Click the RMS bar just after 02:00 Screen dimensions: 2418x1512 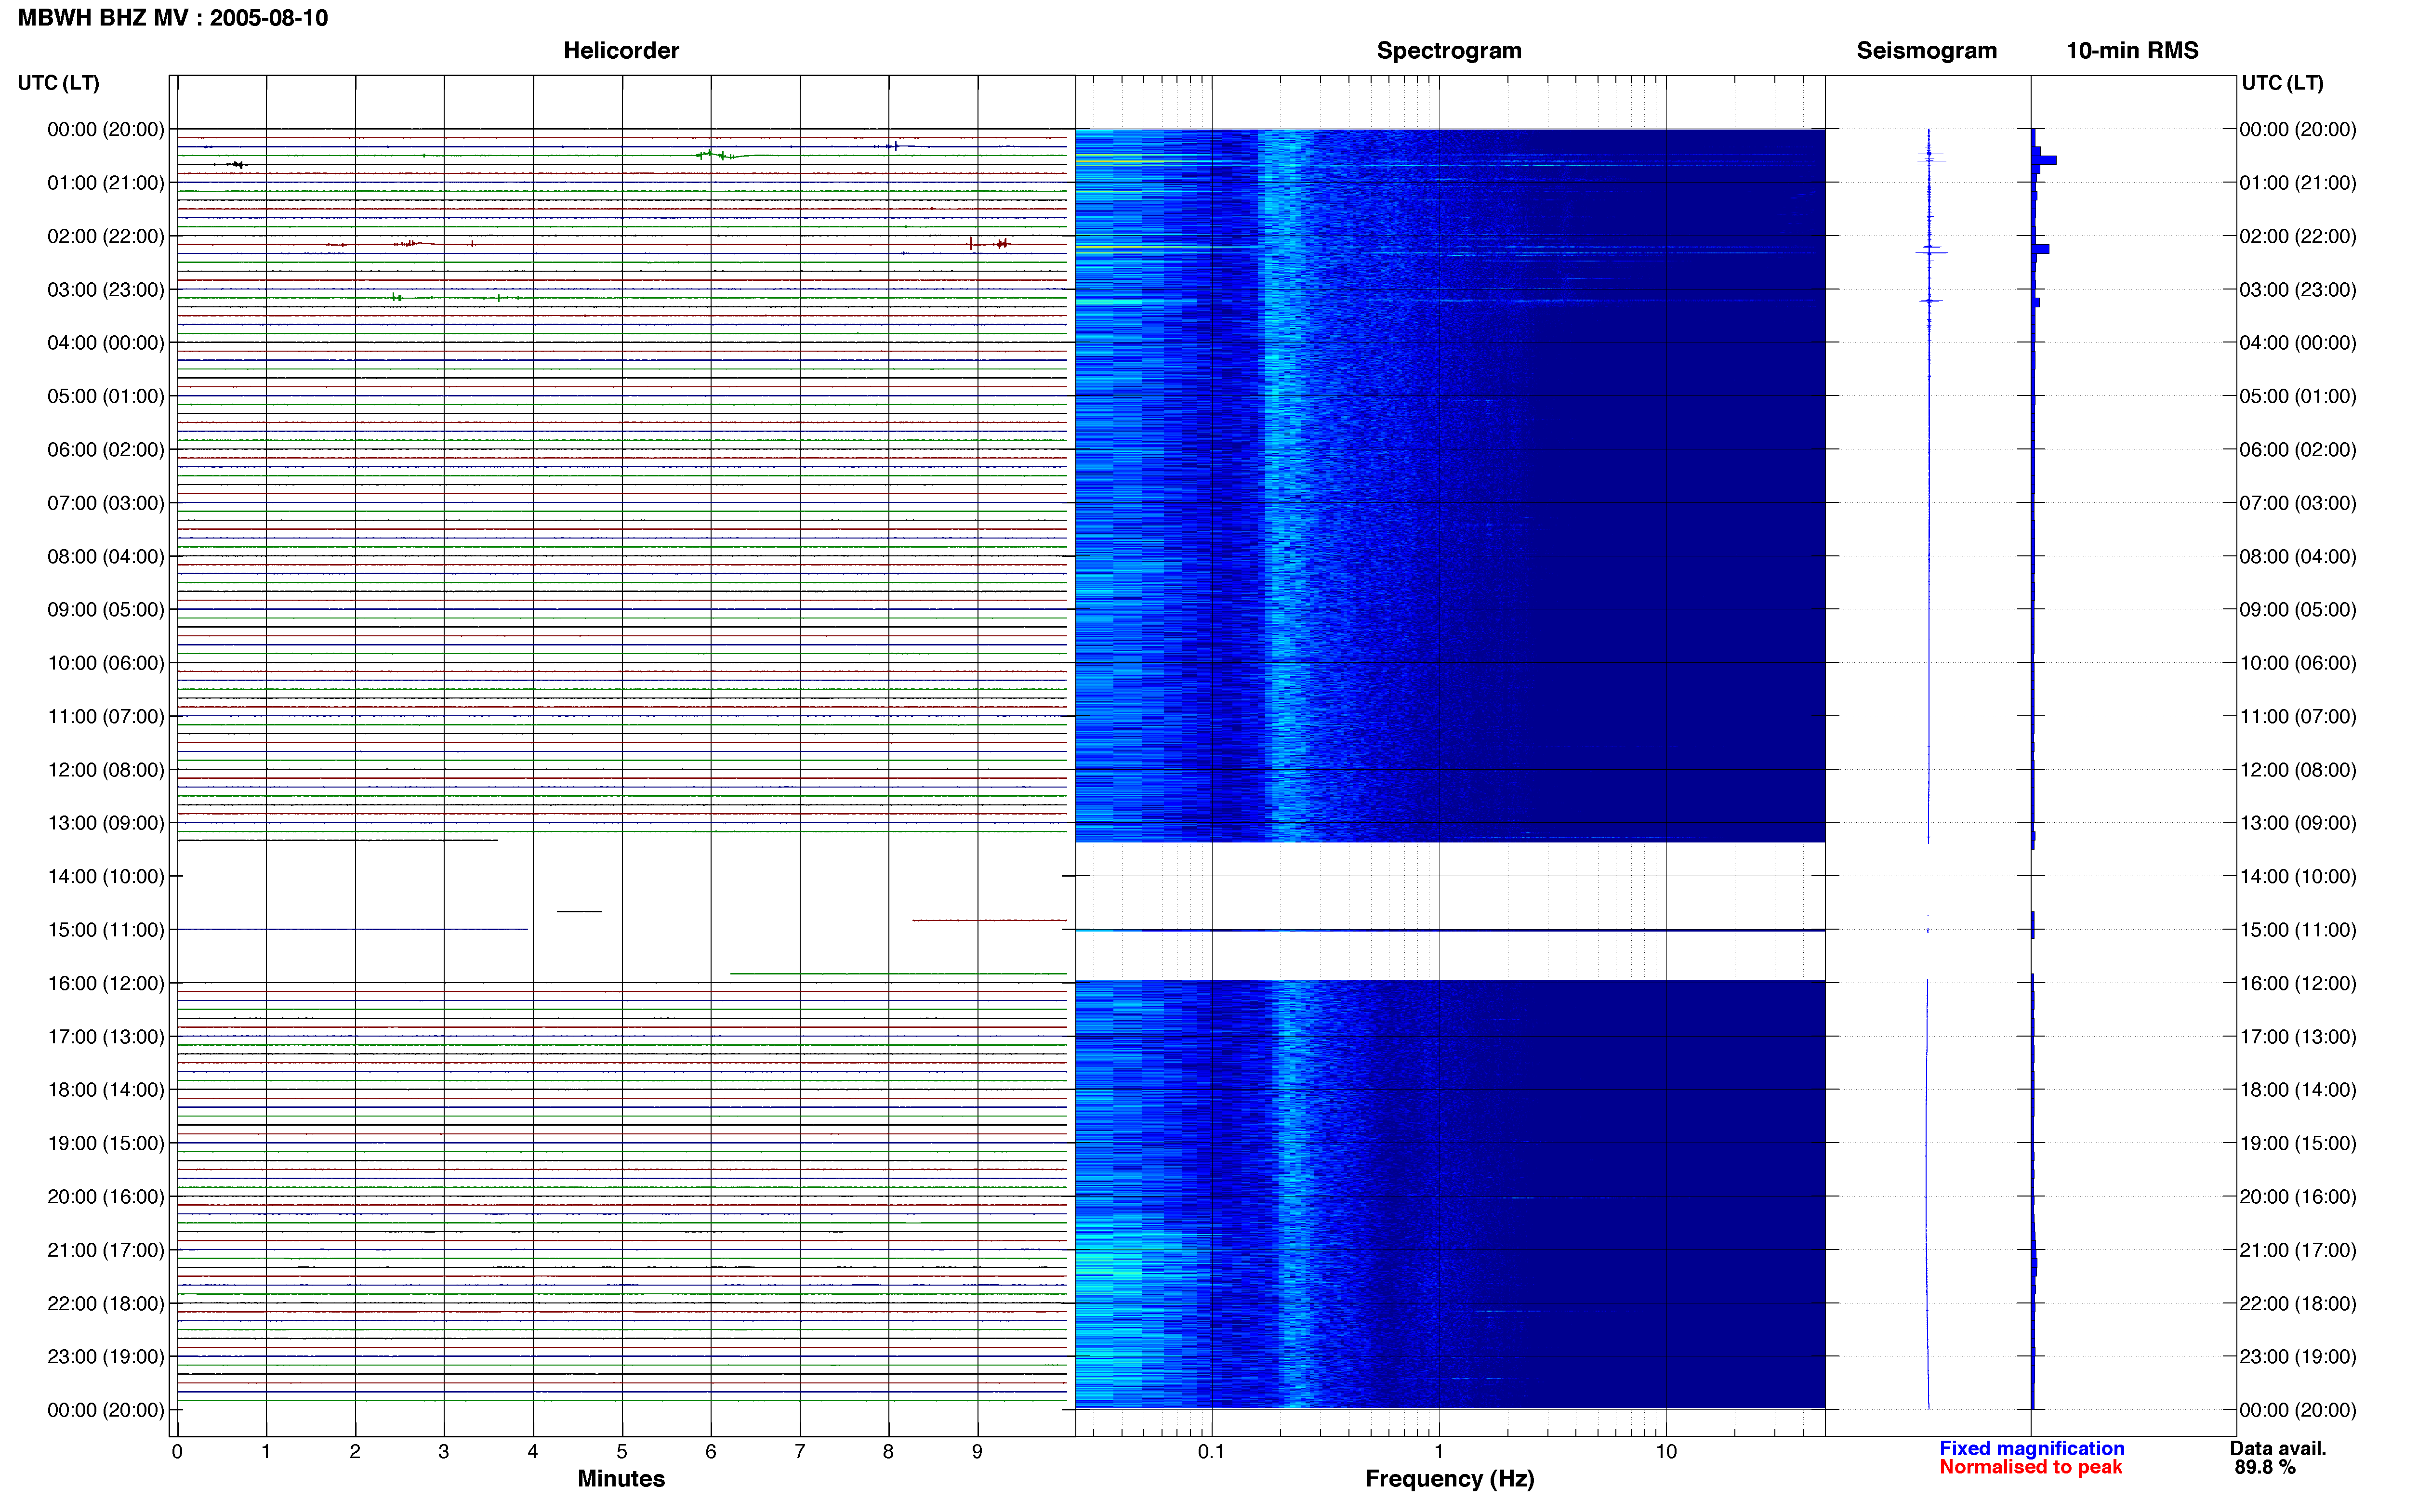point(2041,249)
